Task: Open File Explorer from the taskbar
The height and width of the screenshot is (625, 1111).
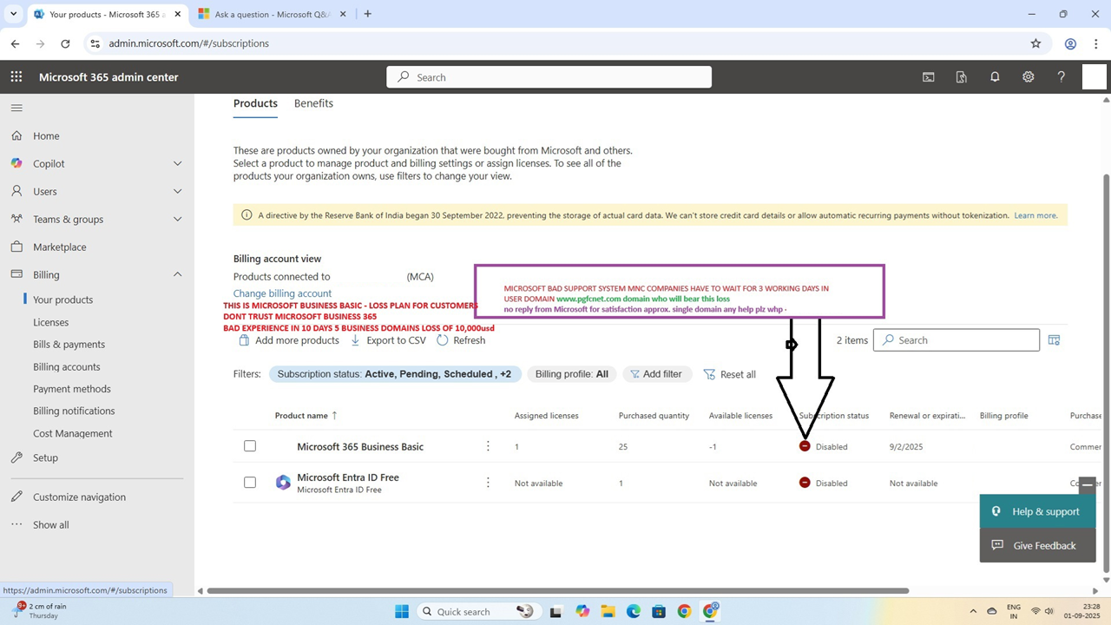Action: pos(608,611)
